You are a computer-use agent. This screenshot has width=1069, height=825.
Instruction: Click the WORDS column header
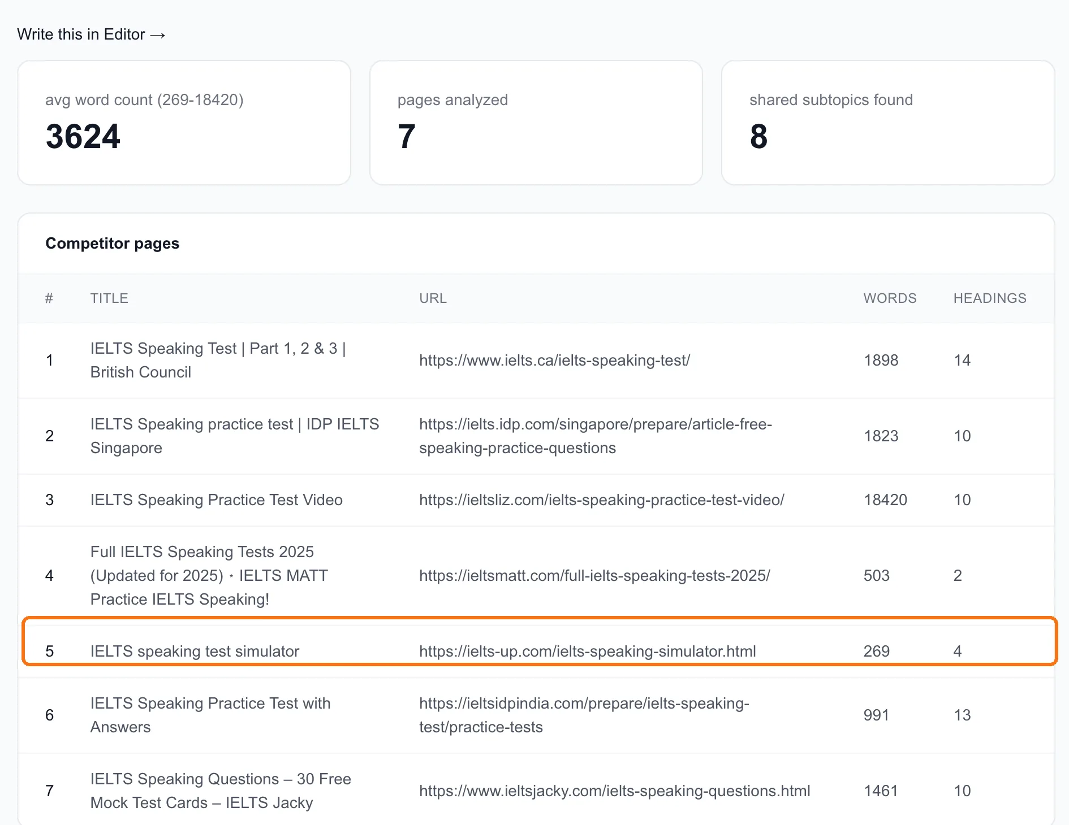point(890,298)
